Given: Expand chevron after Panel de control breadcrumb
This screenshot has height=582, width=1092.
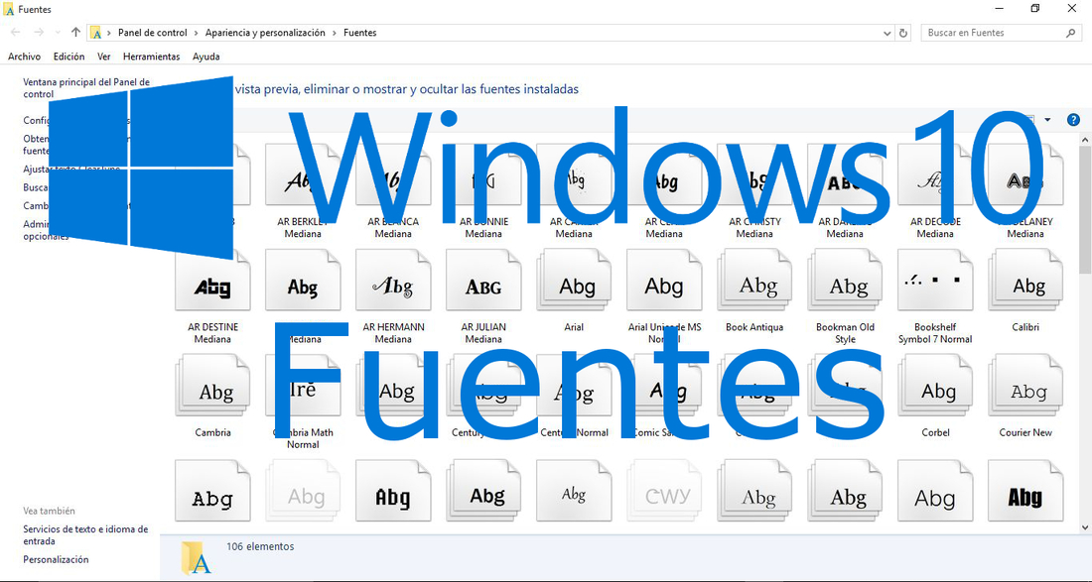Looking at the screenshot, I should pyautogui.click(x=197, y=33).
